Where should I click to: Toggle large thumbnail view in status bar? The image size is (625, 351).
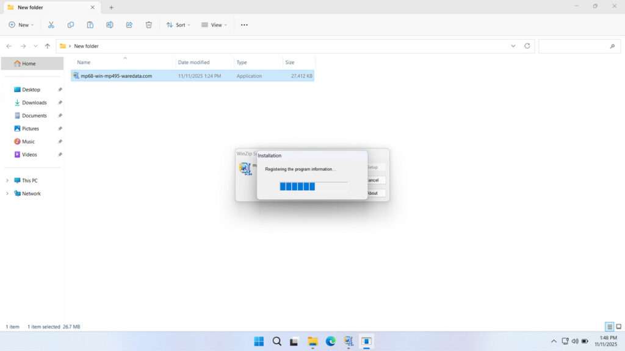point(618,326)
